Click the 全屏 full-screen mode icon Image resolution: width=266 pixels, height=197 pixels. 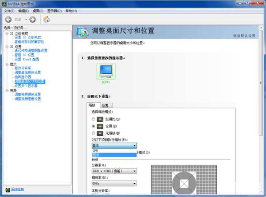101,126
